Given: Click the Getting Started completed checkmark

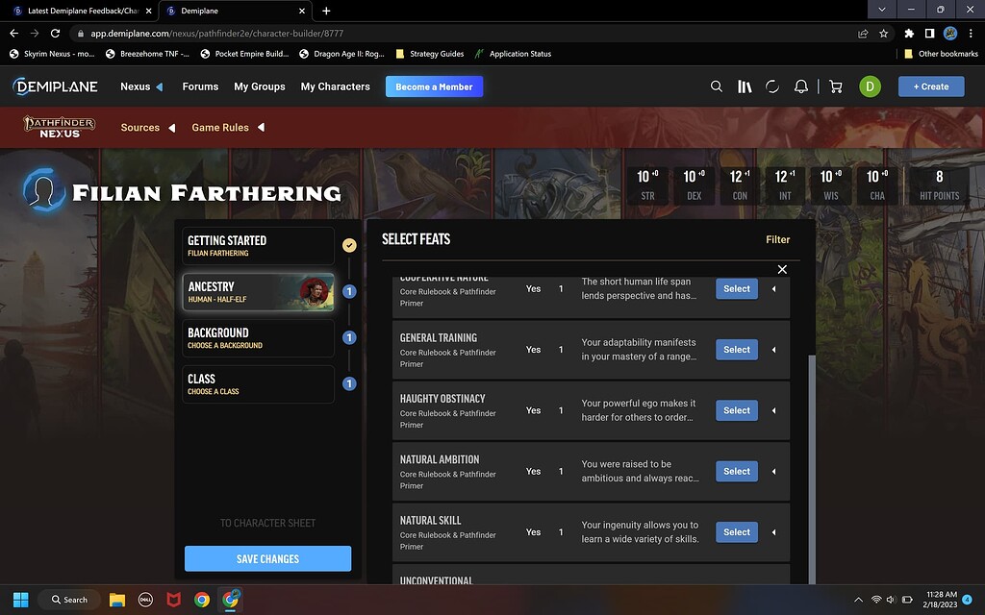Looking at the screenshot, I should 349,245.
